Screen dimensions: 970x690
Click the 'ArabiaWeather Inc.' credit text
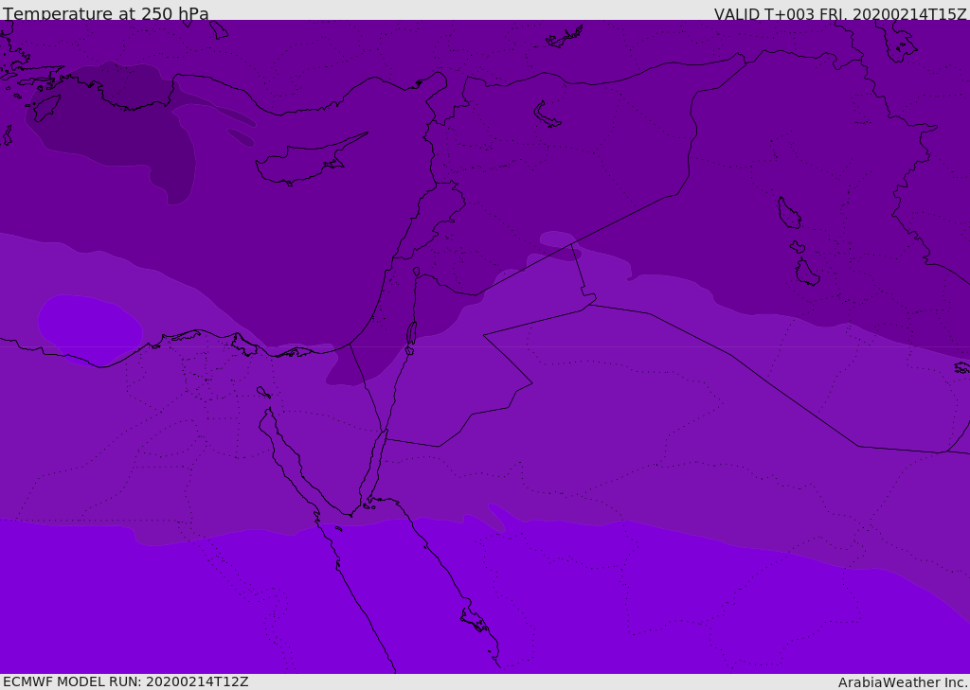pyautogui.click(x=903, y=682)
